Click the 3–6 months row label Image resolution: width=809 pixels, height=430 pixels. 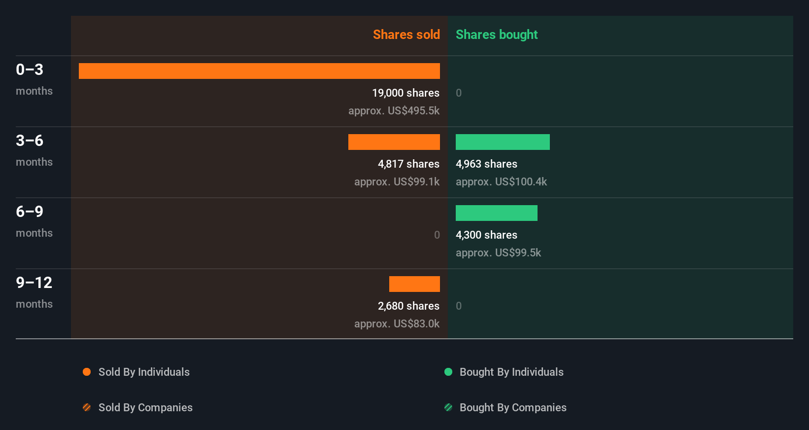tap(34, 150)
